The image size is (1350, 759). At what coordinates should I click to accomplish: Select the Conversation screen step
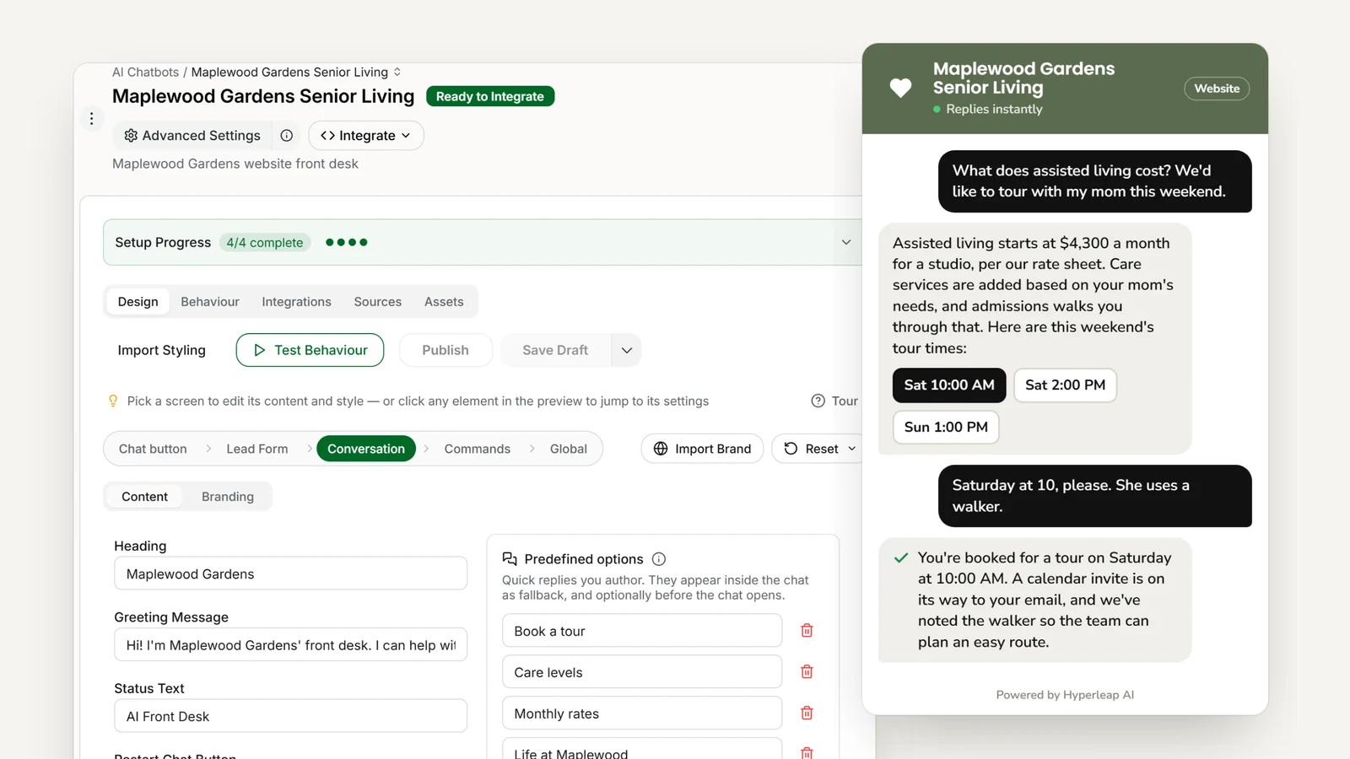point(366,449)
